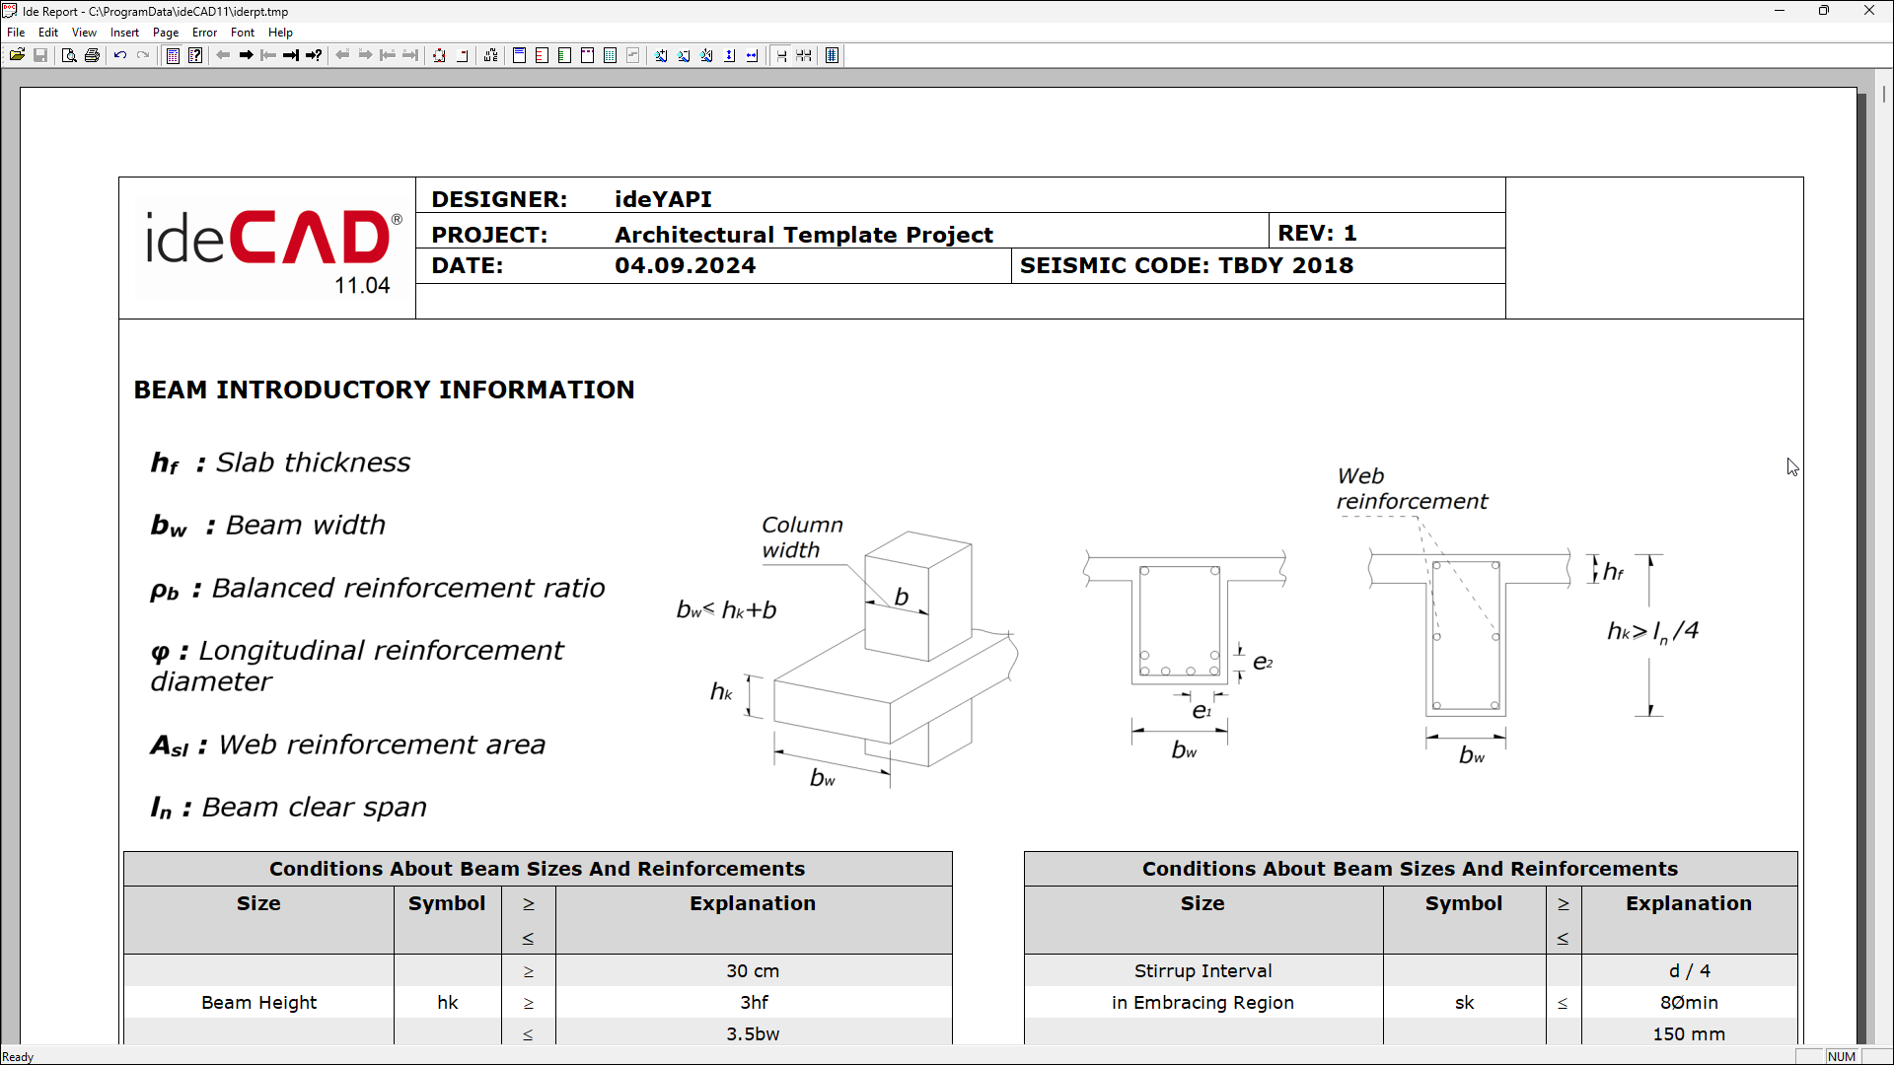Click the report help icon with question mark
The width and height of the screenshot is (1894, 1065).
point(195,55)
